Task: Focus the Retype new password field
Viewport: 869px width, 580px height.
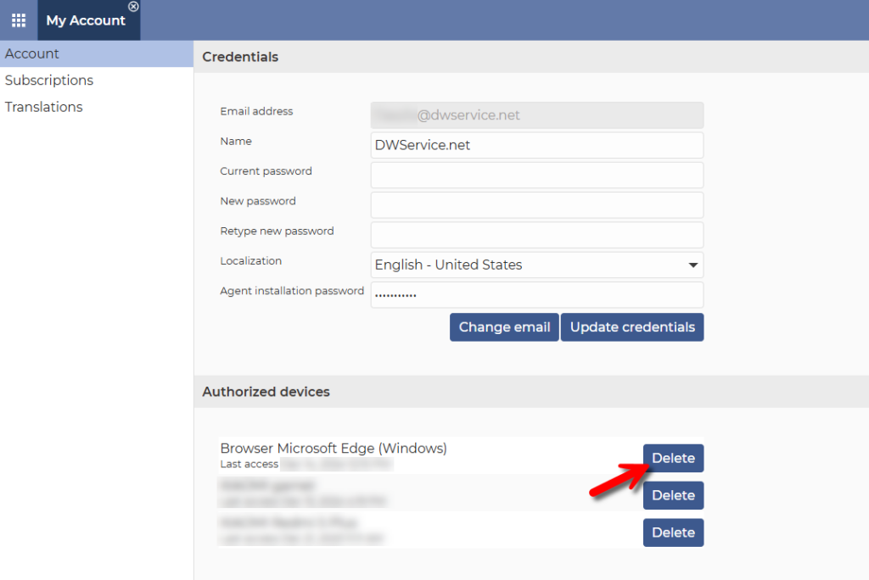Action: (x=537, y=235)
